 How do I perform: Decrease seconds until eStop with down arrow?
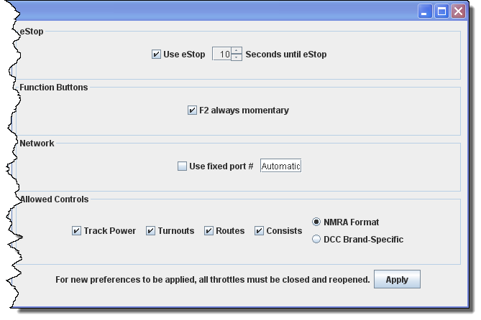coord(237,57)
